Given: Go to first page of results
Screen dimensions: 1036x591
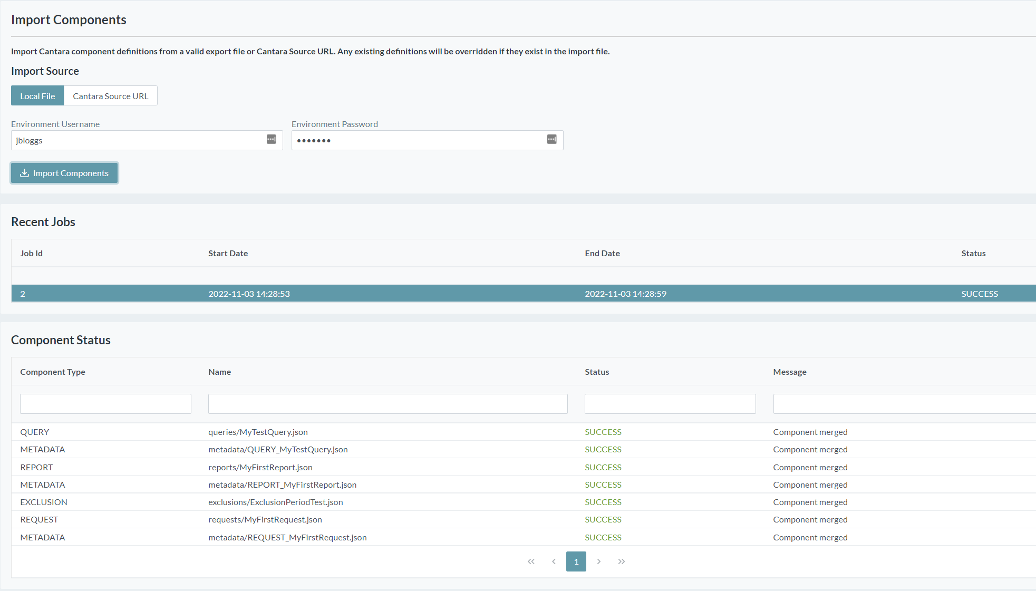Looking at the screenshot, I should 531,561.
